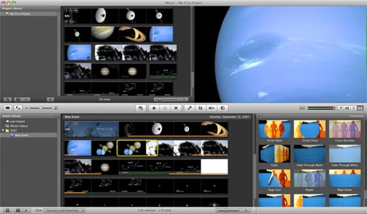The image size is (367, 214).
Task: Unmark selection with the hollow star
Action: [x=165, y=108]
